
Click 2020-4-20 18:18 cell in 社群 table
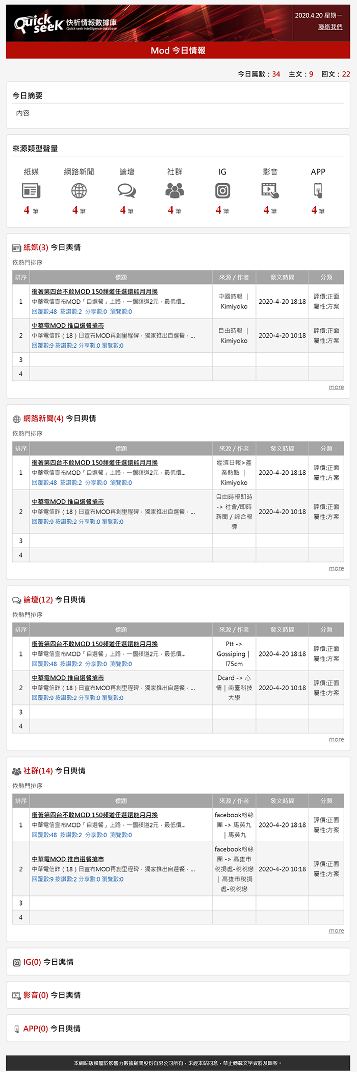(282, 825)
